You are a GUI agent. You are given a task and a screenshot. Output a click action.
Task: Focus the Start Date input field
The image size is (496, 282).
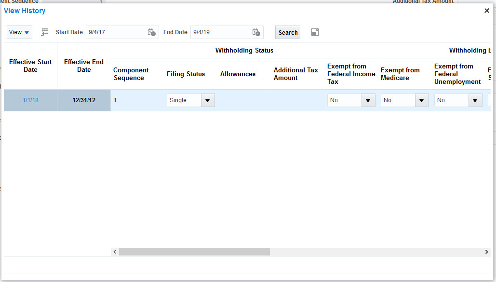point(116,32)
